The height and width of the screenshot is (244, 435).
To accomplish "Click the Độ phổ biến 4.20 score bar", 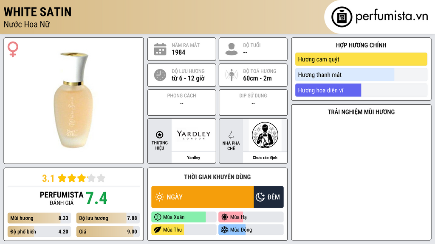I will click(39, 232).
